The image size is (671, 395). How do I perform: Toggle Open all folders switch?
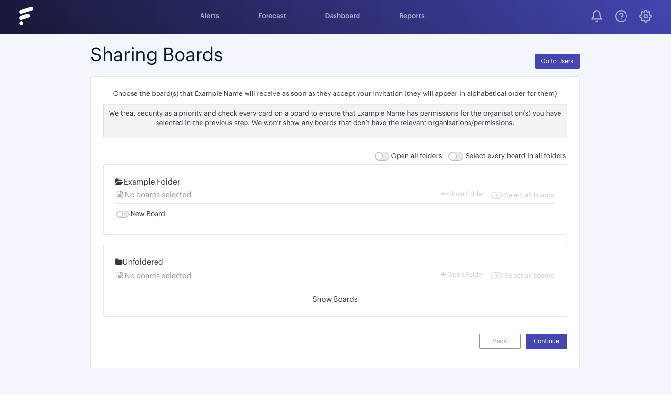click(382, 156)
